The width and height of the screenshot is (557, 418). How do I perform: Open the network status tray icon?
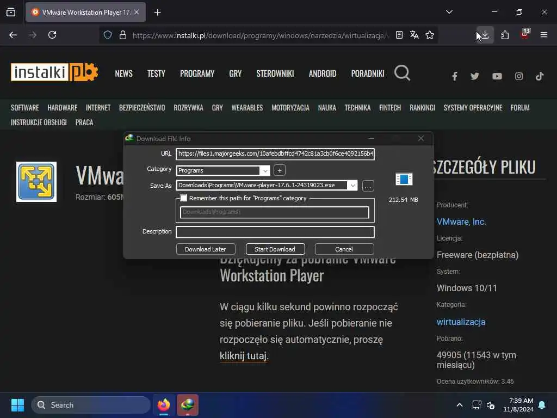[x=476, y=405]
